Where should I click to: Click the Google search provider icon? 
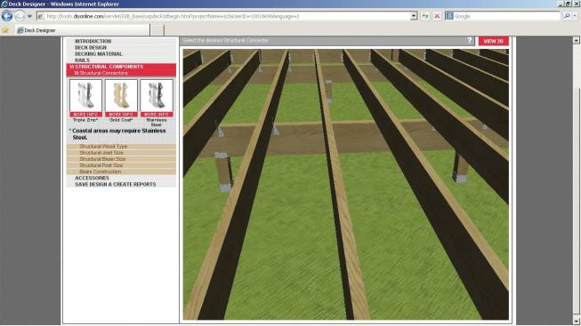click(449, 16)
